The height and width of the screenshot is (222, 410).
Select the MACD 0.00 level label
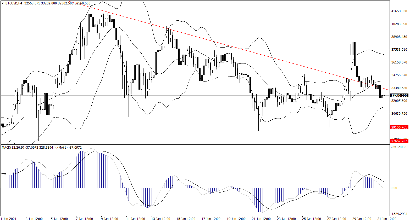coord(394,188)
